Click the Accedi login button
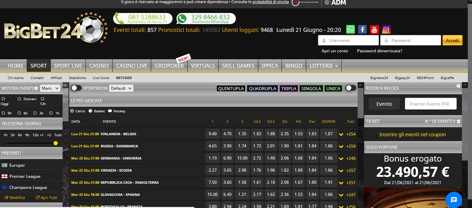Viewport: 472px width, 208px height. pos(453,40)
